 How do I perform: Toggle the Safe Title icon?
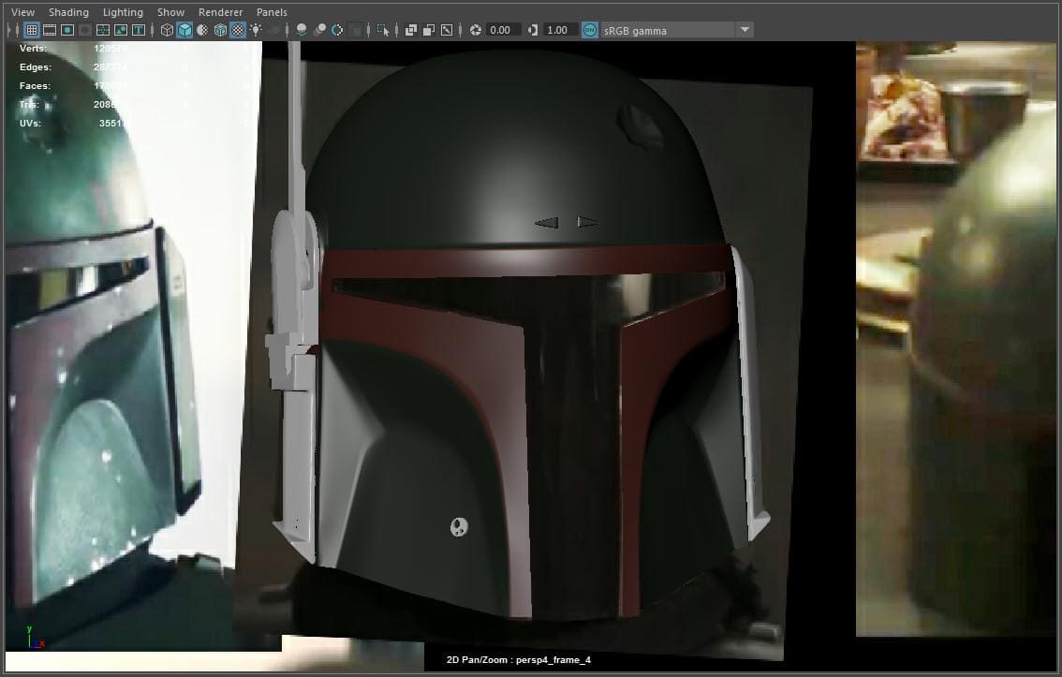click(x=139, y=30)
